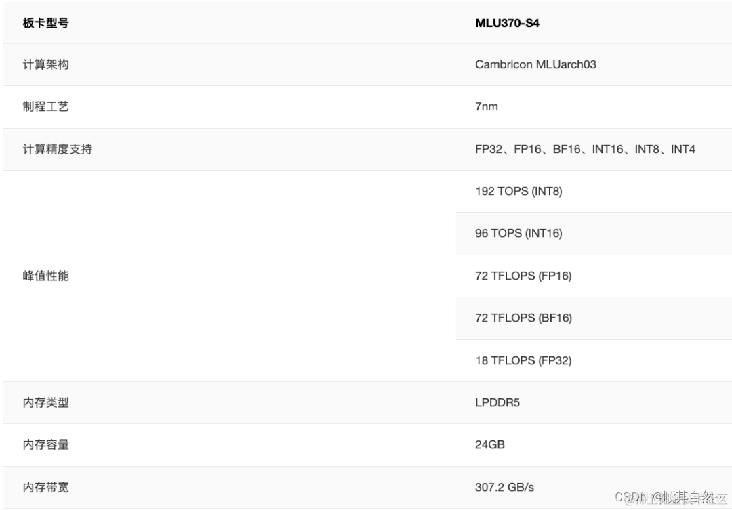Select the '内存带宽' row label
This screenshot has height=510, width=732.
[46, 487]
